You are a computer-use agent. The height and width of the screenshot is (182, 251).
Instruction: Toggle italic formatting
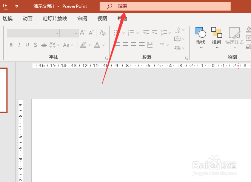19,45
